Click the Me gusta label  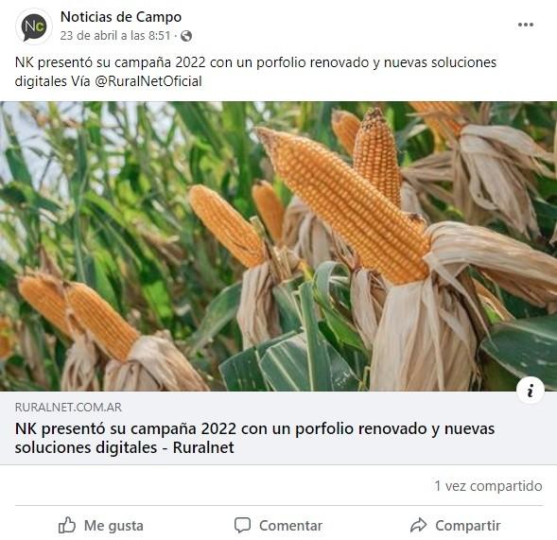coord(113,526)
